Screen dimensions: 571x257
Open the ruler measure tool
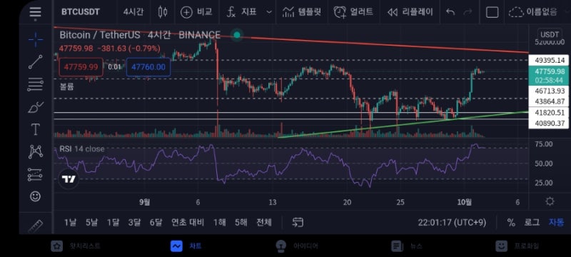35,226
